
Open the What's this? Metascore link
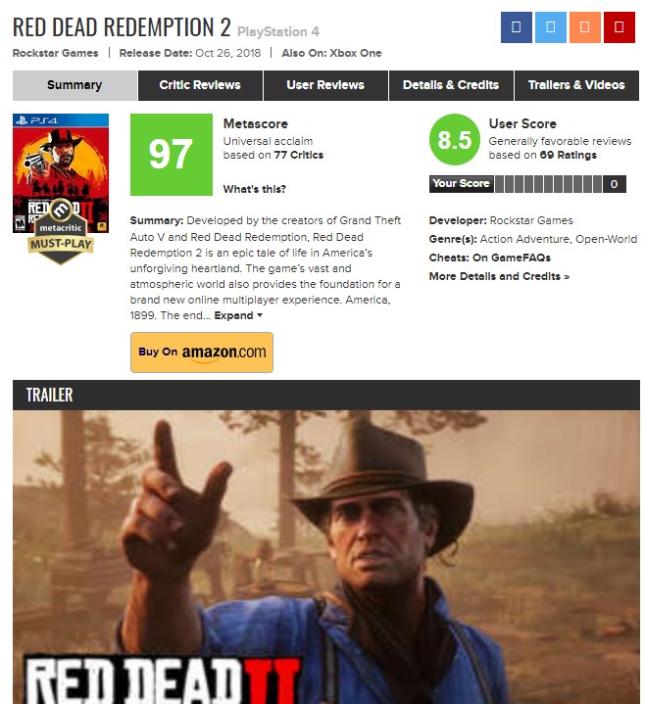point(255,189)
